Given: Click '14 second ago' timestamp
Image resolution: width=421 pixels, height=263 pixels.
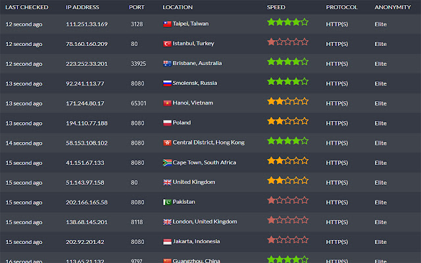Looking at the screenshot, I should (24, 143).
